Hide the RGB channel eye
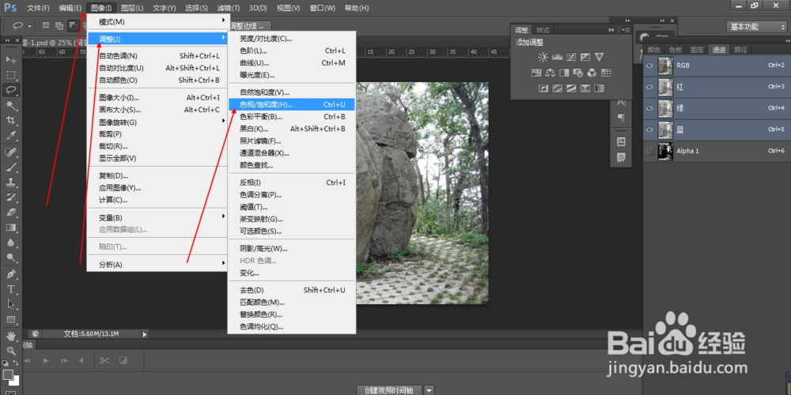 coord(649,66)
